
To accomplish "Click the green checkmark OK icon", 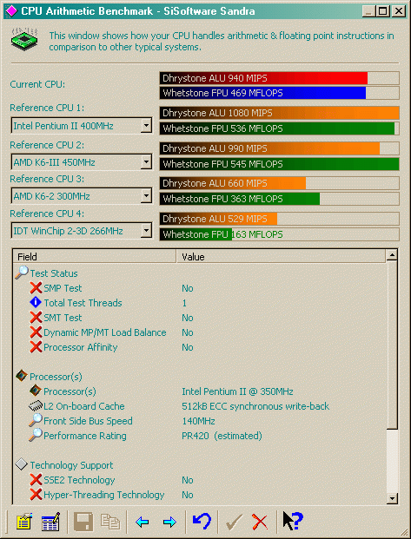I will (234, 522).
